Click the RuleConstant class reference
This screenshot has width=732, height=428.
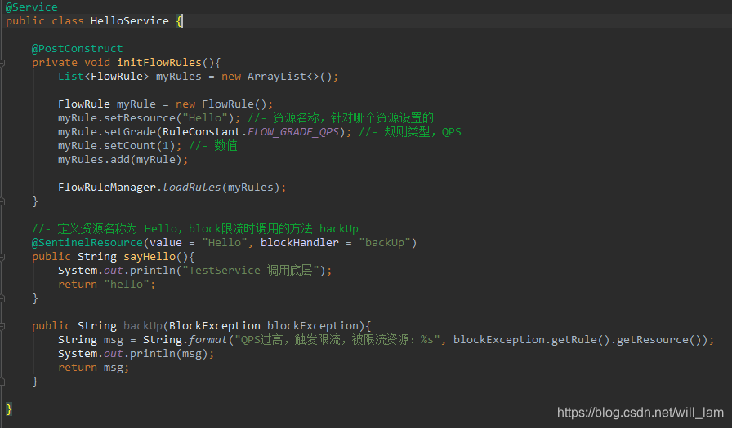[x=202, y=132]
